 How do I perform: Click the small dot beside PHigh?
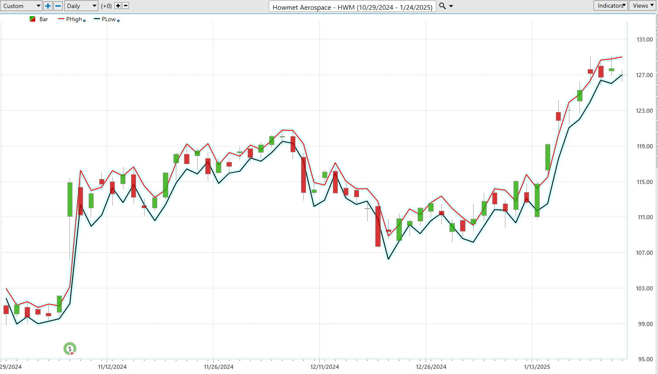coord(84,21)
